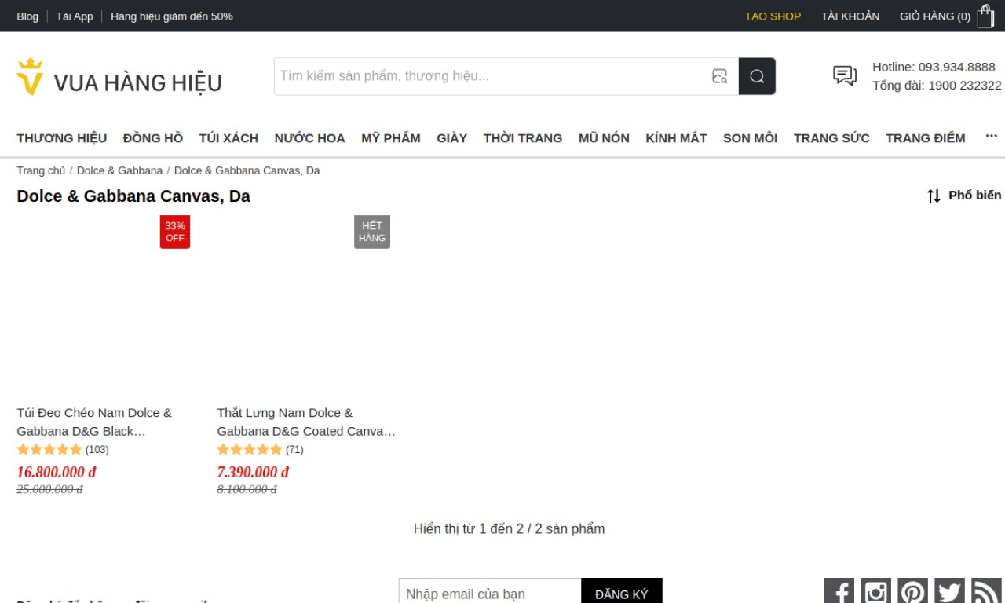This screenshot has width=1005, height=603.
Task: Click the Dolce & Gabbana Canvas, Da breadcrumb
Action: pyautogui.click(x=247, y=170)
